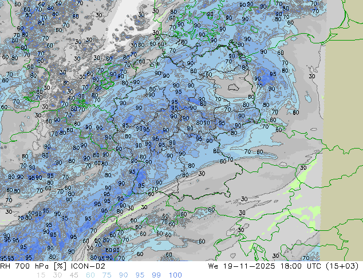This screenshot has height=280, width=363.
Task: Select legend value 45
Action: (74, 275)
